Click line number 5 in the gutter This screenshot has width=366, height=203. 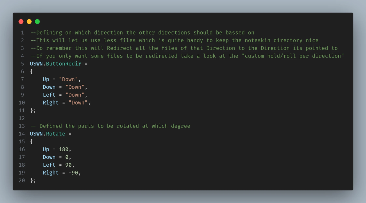(x=22, y=64)
